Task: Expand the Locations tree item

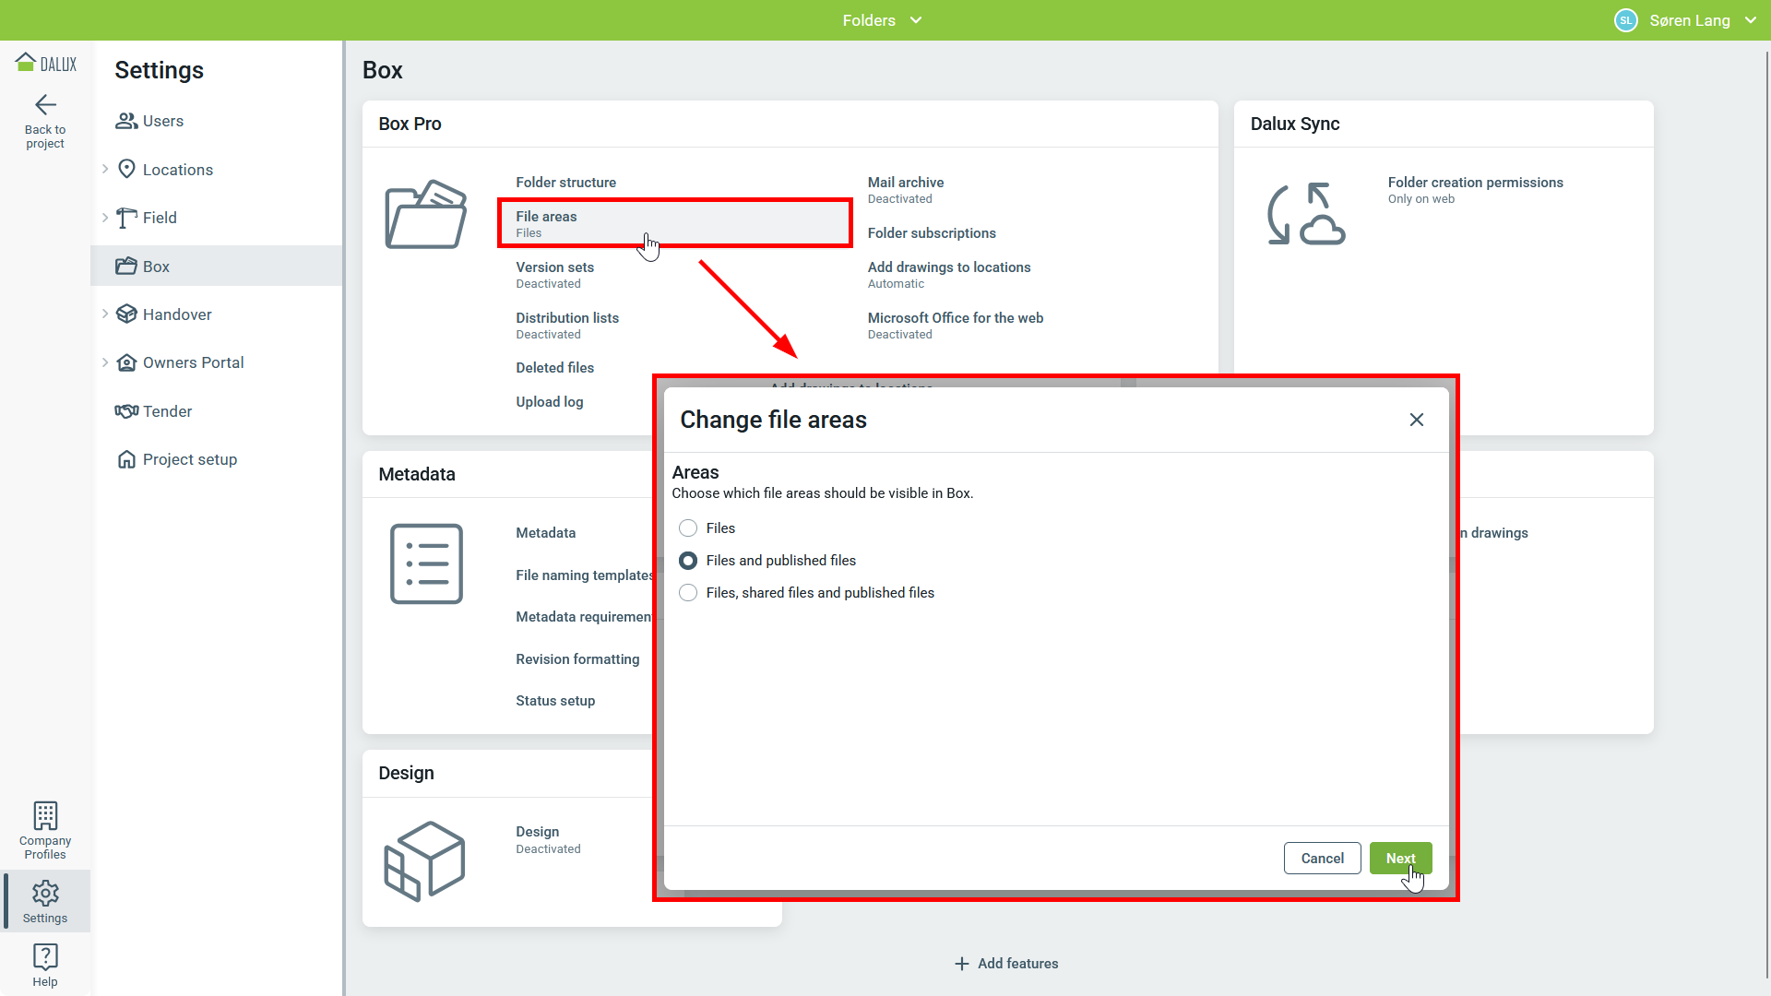Action: (x=105, y=170)
